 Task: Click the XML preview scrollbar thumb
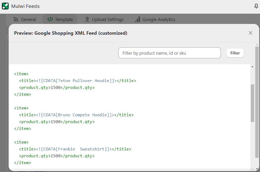[x=252, y=103]
